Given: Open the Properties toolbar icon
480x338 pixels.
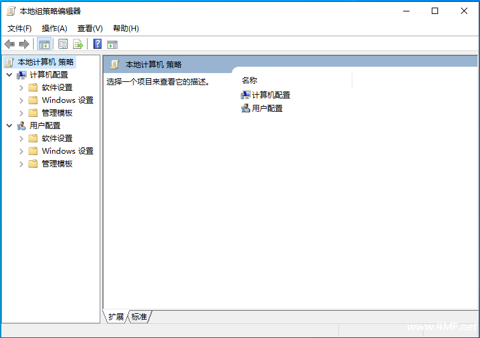Looking at the screenshot, I should coord(63,44).
